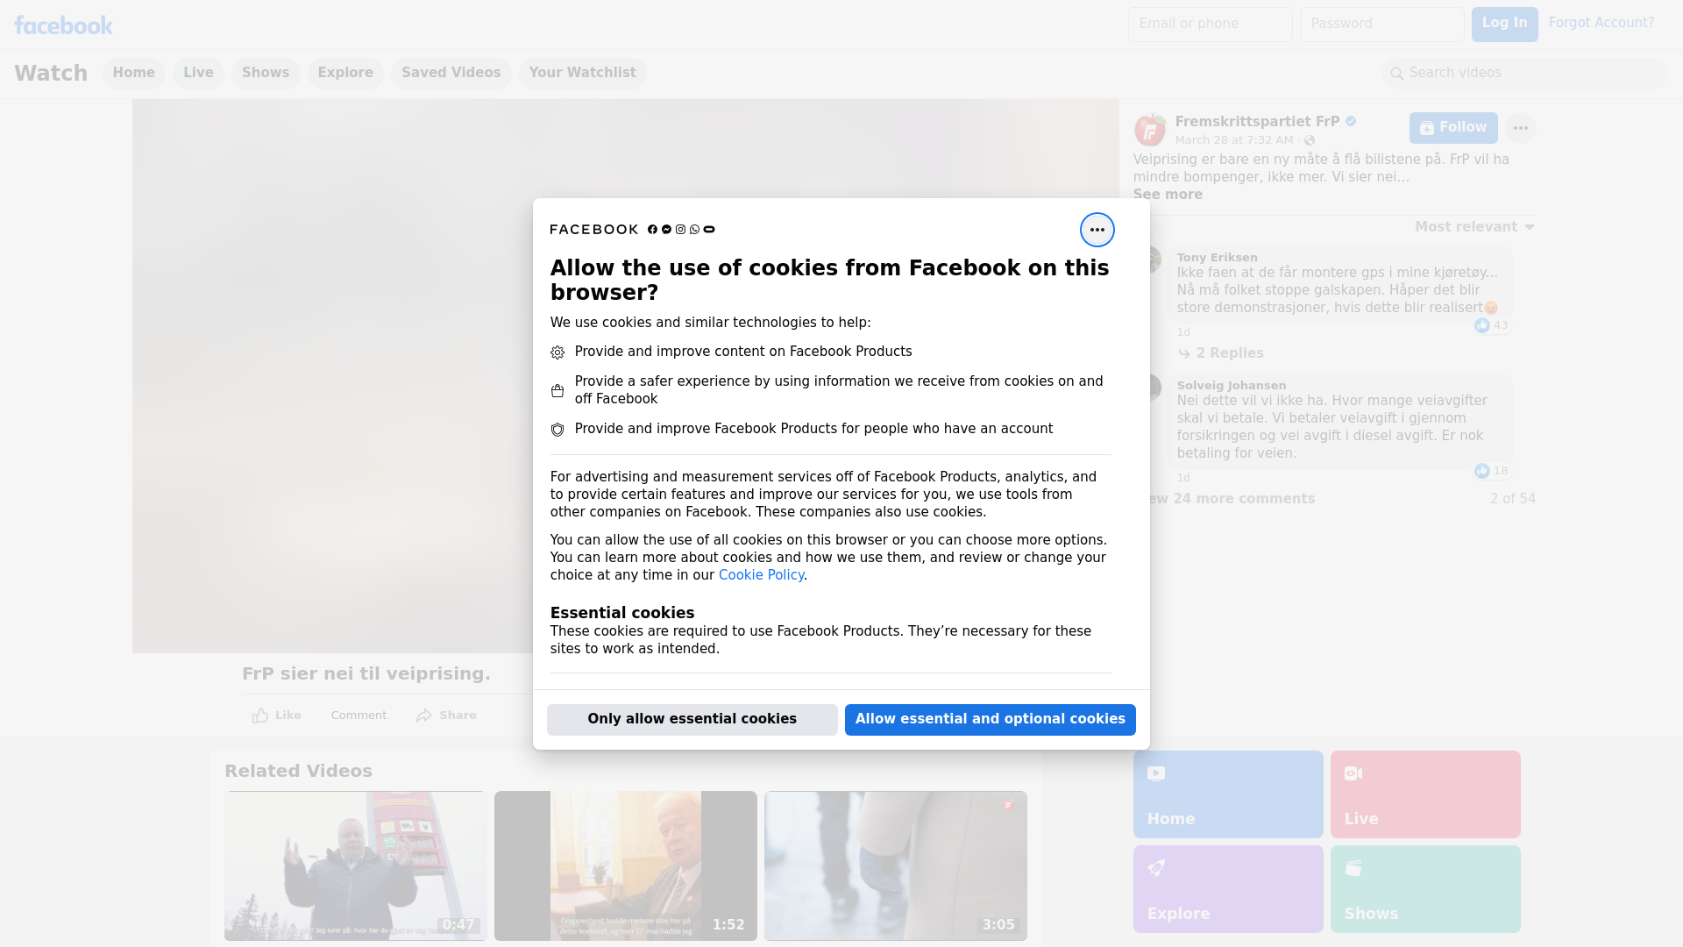This screenshot has height=947, width=1683.
Task: Click the Watch heading
Action: 51,74
